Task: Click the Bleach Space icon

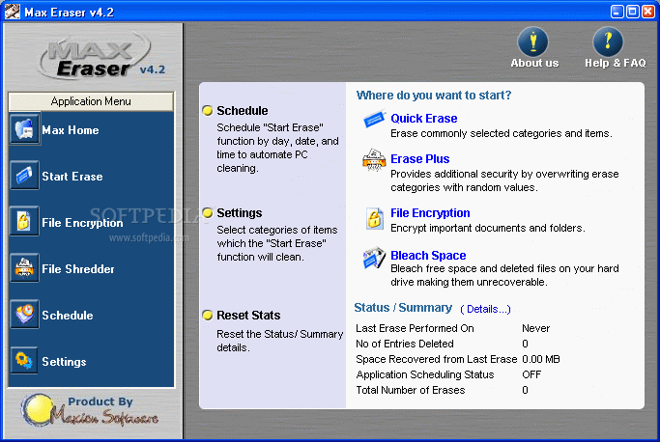Action: 374,258
